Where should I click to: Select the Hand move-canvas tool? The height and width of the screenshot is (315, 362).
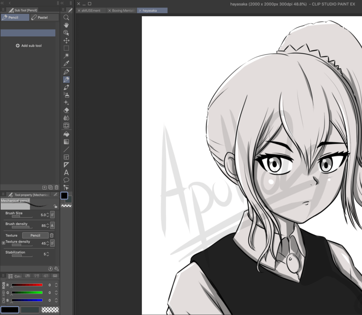click(x=66, y=25)
